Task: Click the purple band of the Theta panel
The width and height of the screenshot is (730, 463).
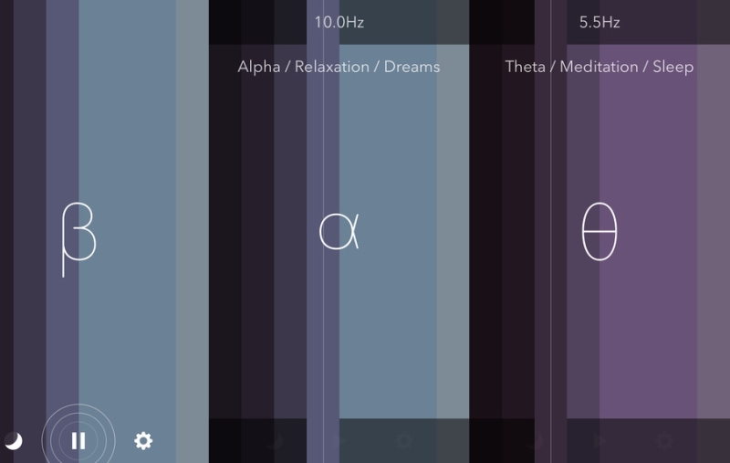Action: tap(648, 232)
